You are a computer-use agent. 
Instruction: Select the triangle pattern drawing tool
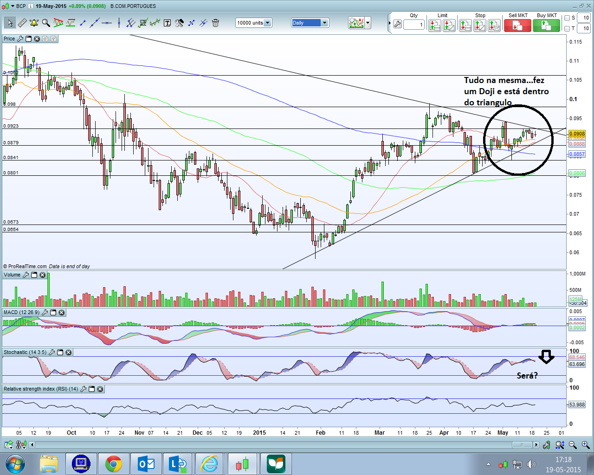[58, 23]
